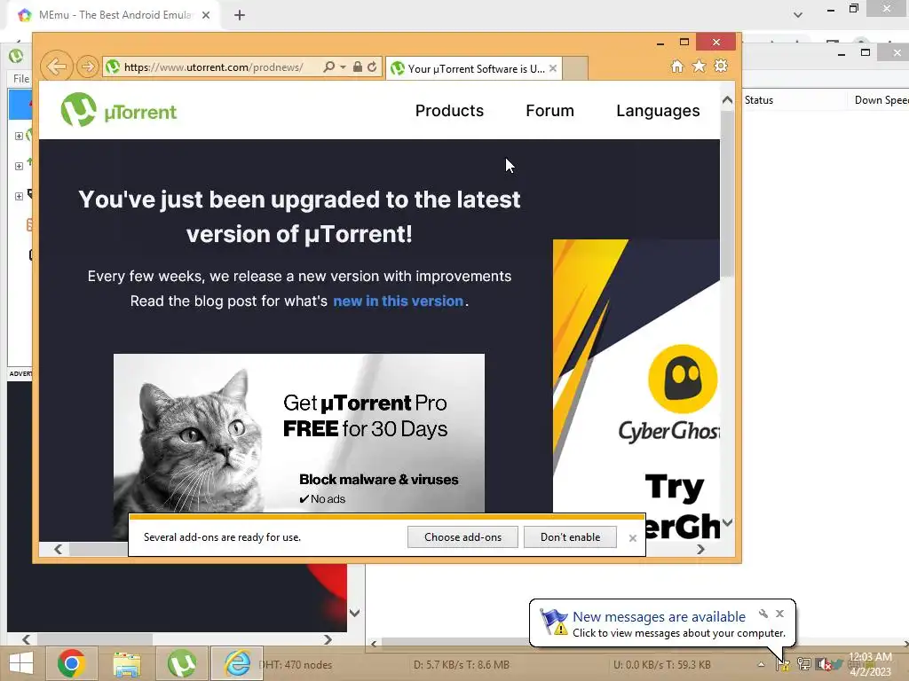Click the µTorrent Pro free trial banner
This screenshot has width=909, height=681.
pos(299,433)
